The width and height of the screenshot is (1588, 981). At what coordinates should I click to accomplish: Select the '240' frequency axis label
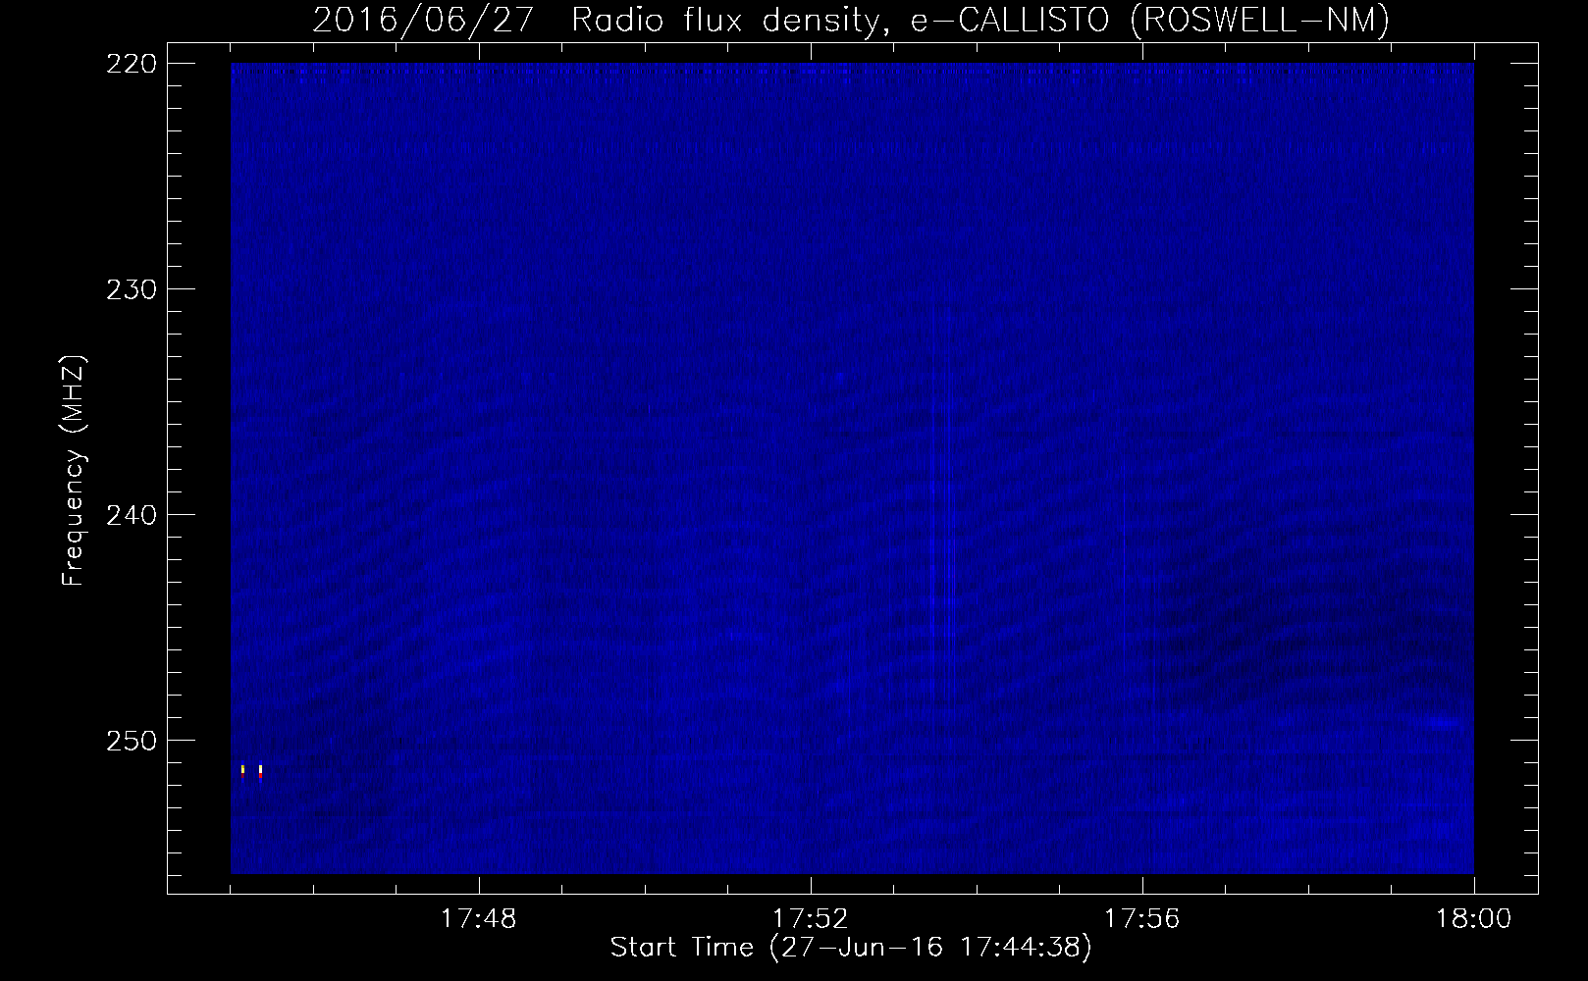(x=130, y=515)
